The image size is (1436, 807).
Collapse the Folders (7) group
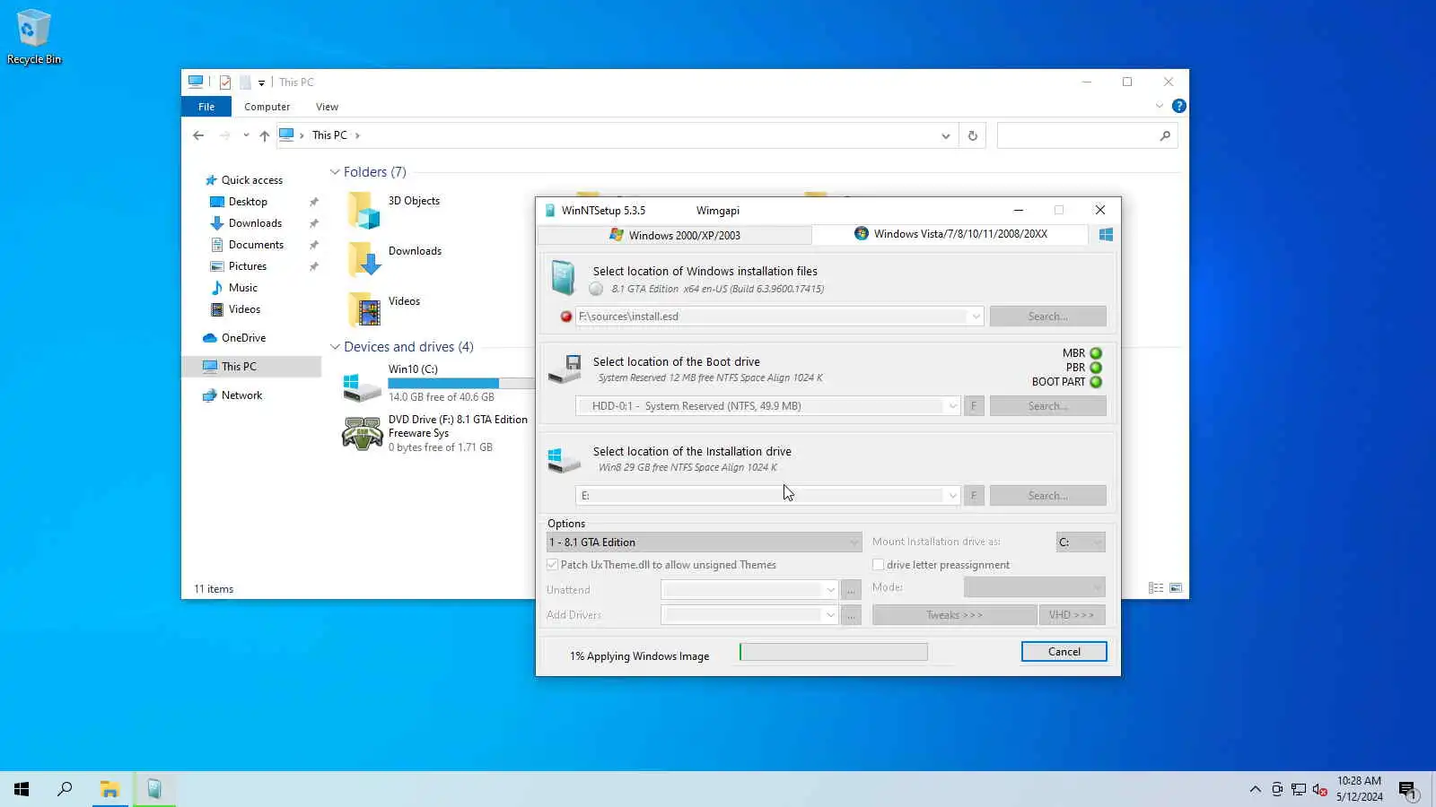335,172
